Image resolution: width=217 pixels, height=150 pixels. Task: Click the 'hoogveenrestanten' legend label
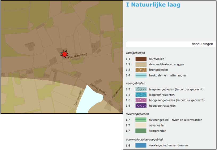tap(162, 106)
